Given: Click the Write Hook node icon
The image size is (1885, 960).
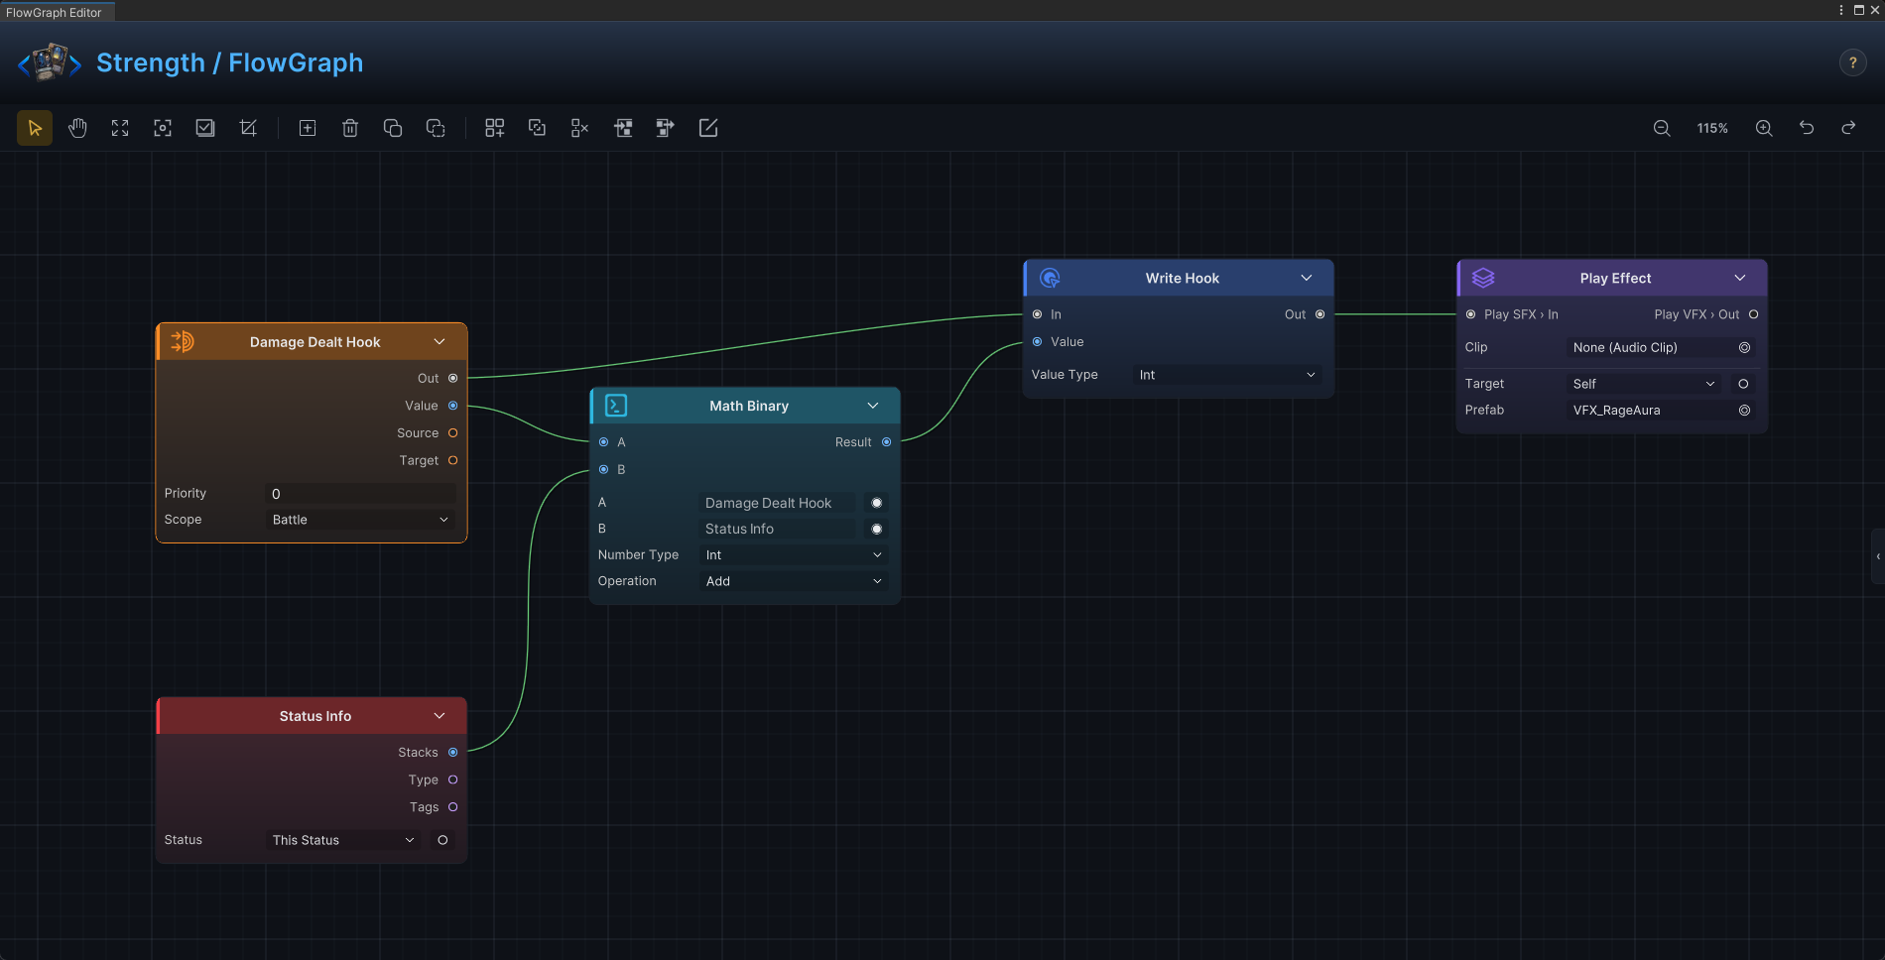Looking at the screenshot, I should 1050,278.
